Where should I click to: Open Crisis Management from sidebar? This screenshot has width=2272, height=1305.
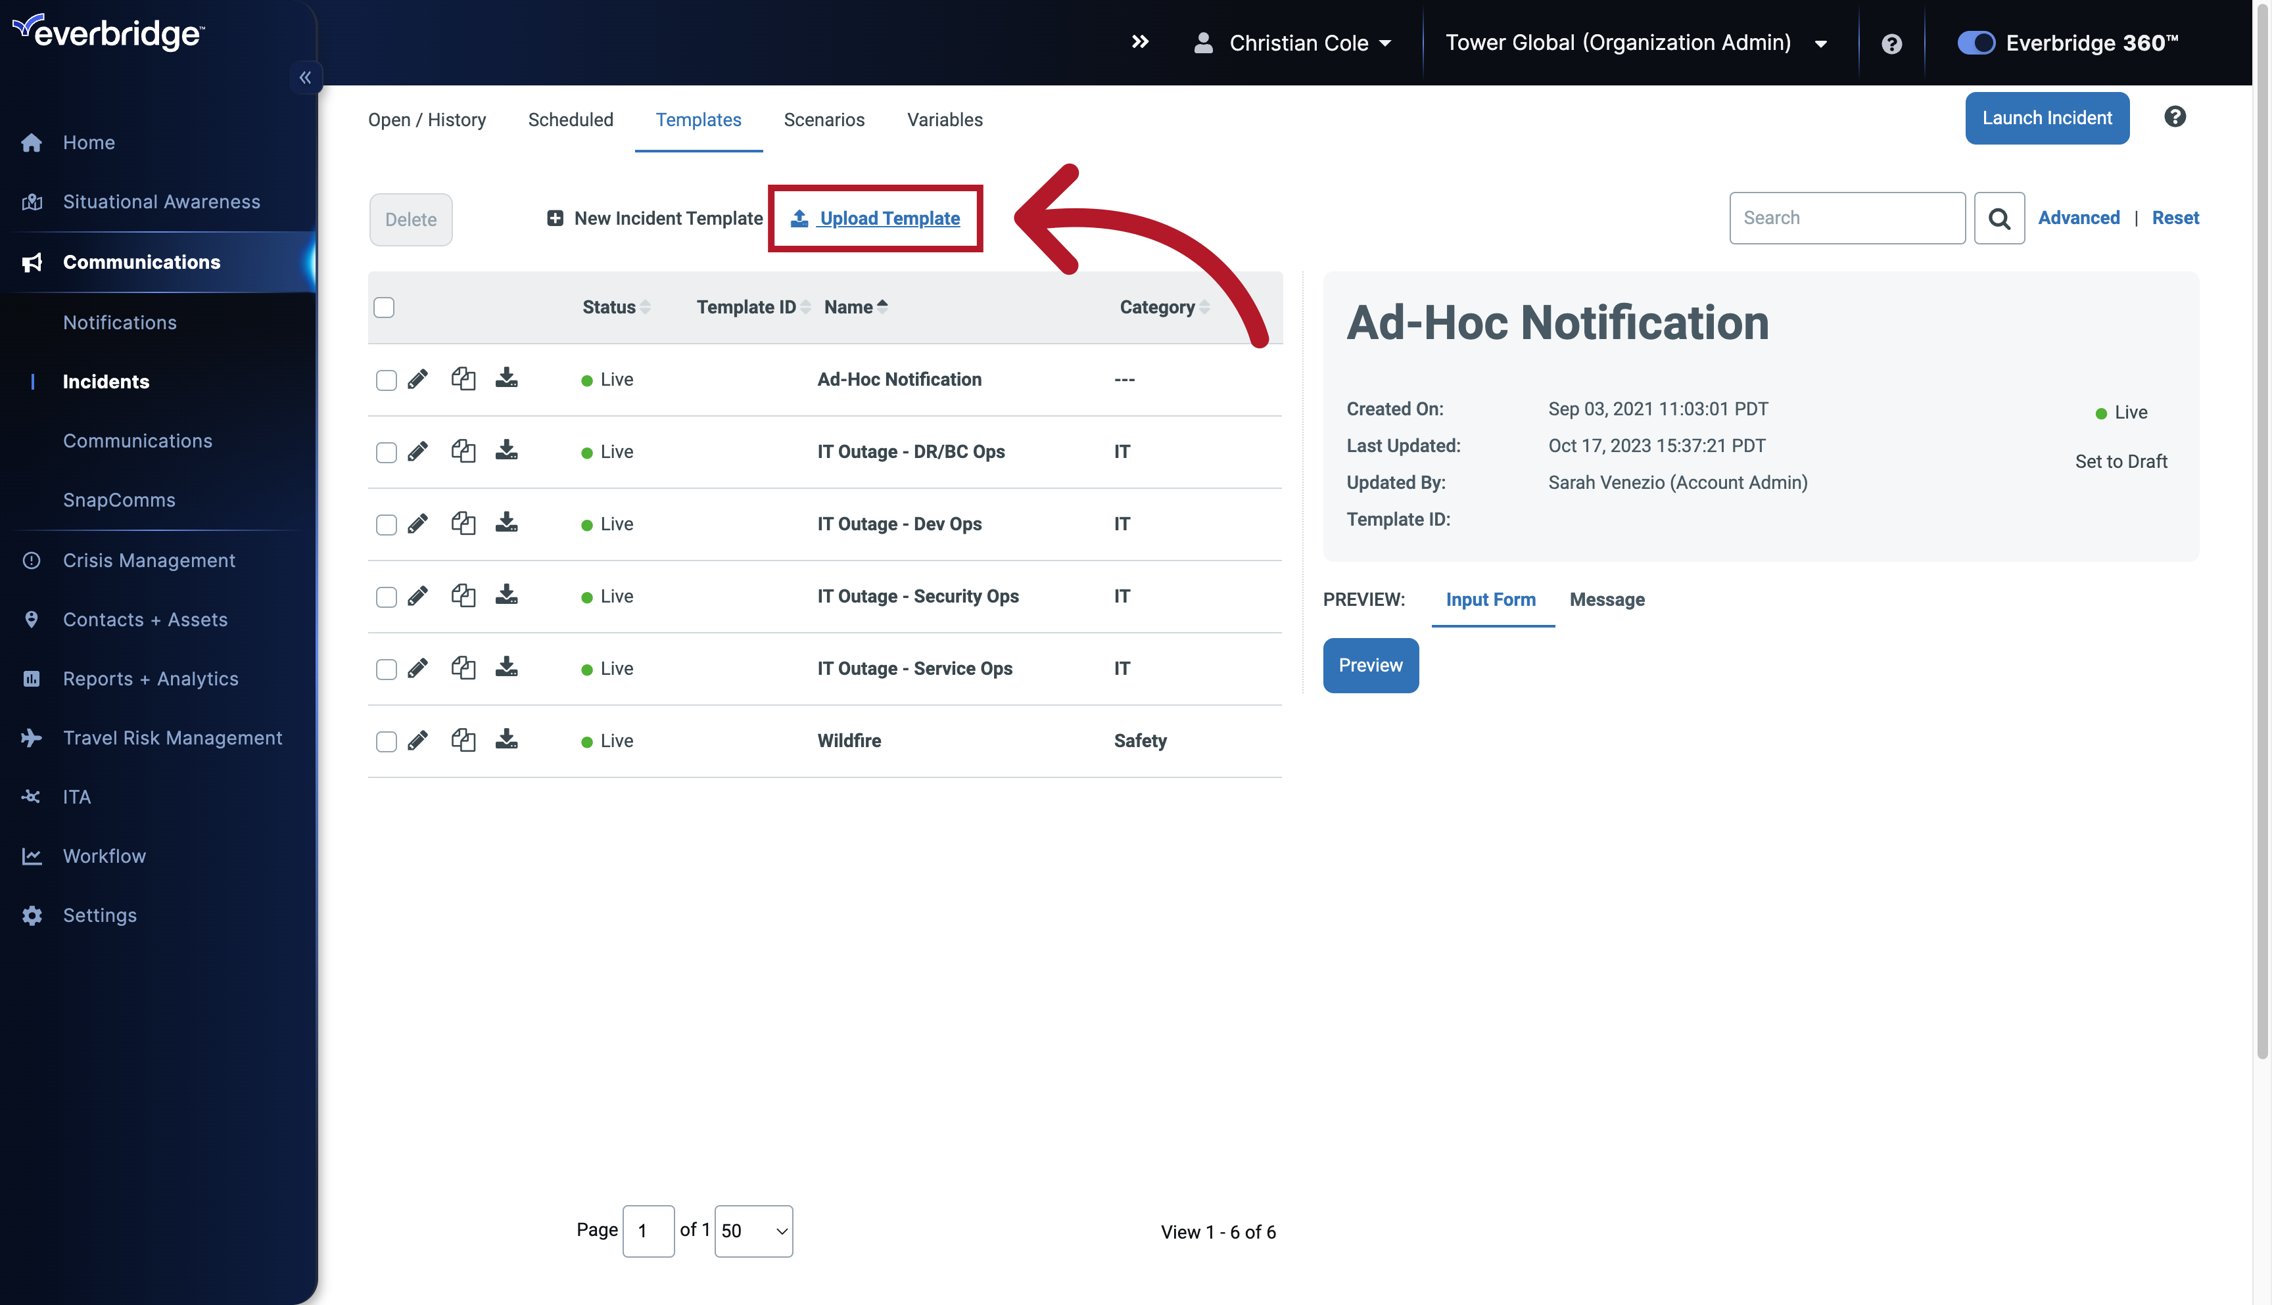tap(148, 561)
